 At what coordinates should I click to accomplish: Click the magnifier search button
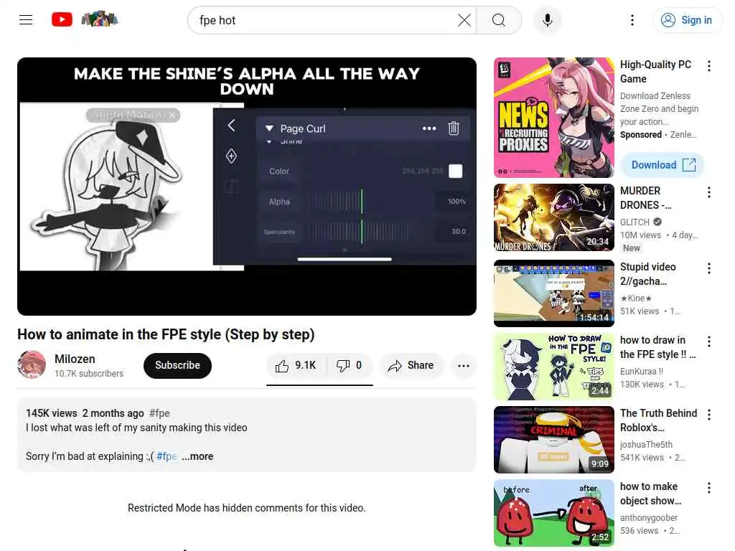(499, 20)
